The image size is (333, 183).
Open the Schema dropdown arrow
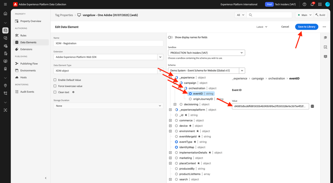tap(242, 71)
